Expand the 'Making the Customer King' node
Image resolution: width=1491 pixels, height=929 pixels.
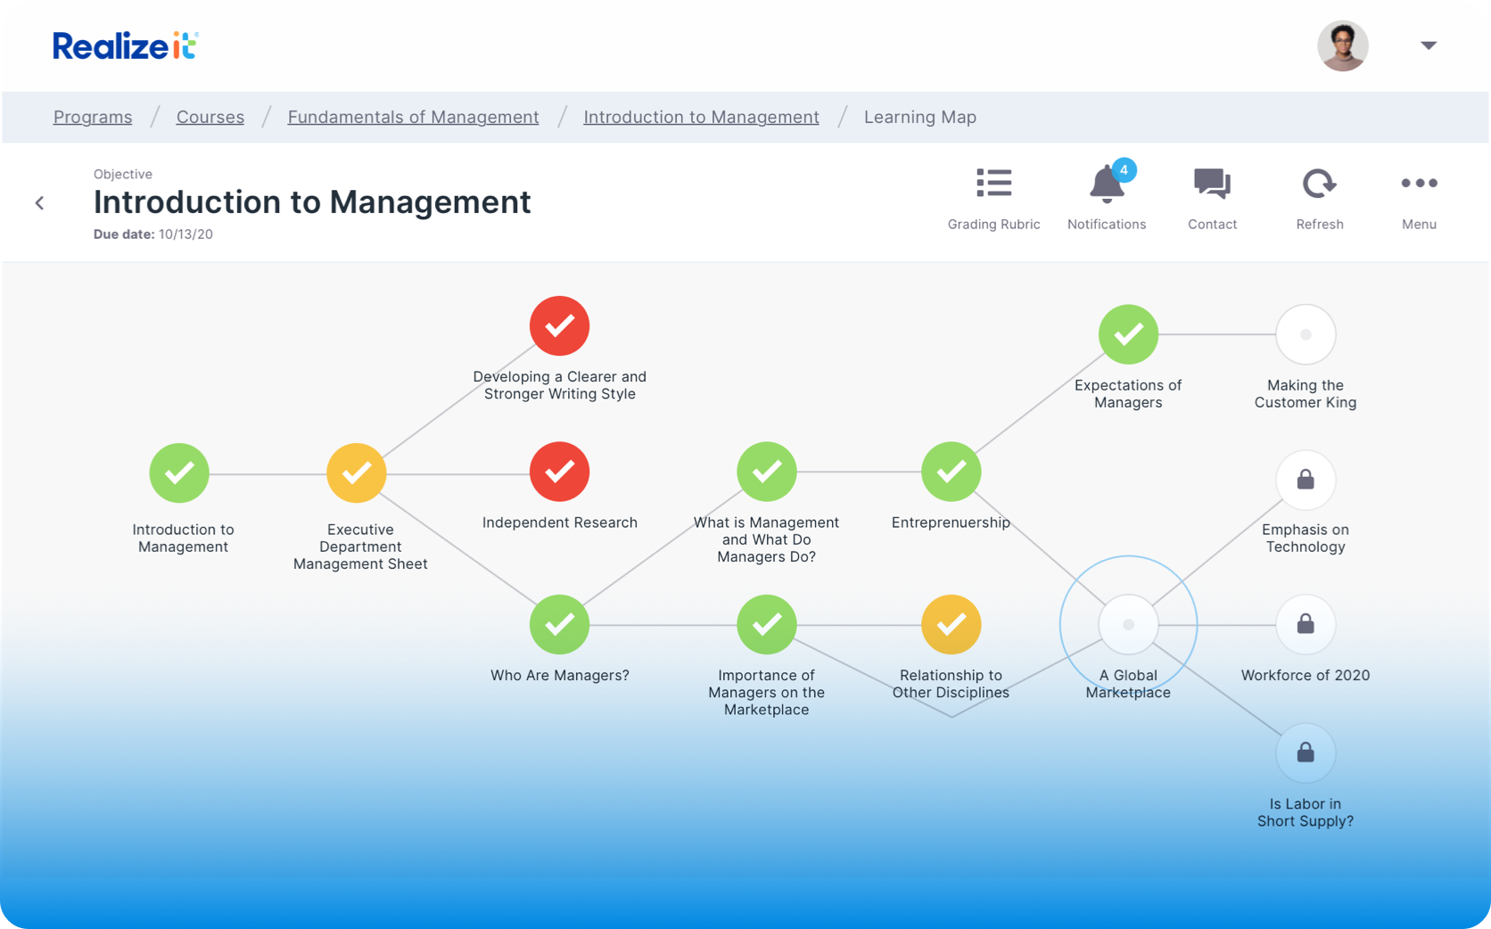pos(1305,334)
